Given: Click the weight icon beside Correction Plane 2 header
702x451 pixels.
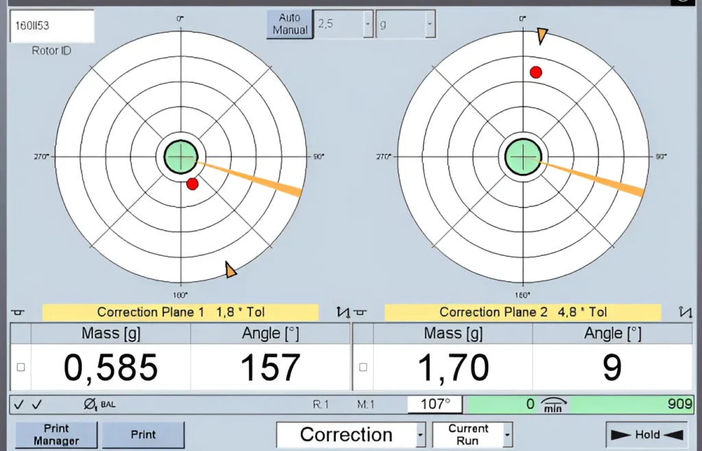Looking at the screenshot, I should [x=360, y=313].
